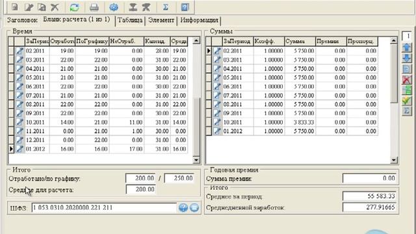Click the blue sigma toolbar icon
Image resolution: width=416 pixels, height=234 pixels.
click(166, 7)
